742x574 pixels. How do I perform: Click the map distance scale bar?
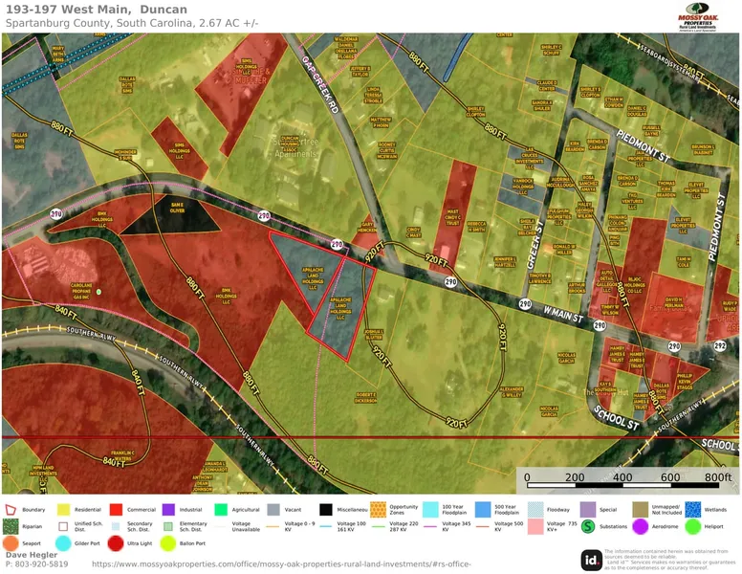628,486
